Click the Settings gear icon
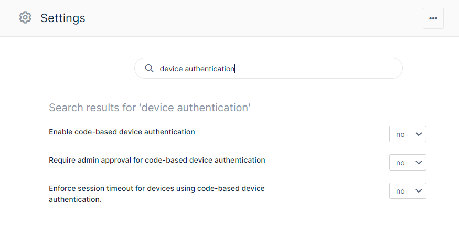 click(x=25, y=18)
